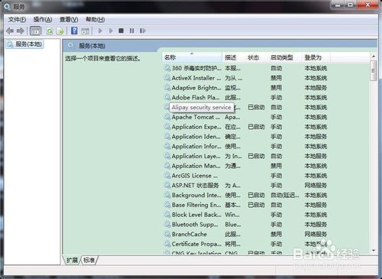Click 已启动 status in Application Experience row
This screenshot has height=279, width=382.
(256, 127)
